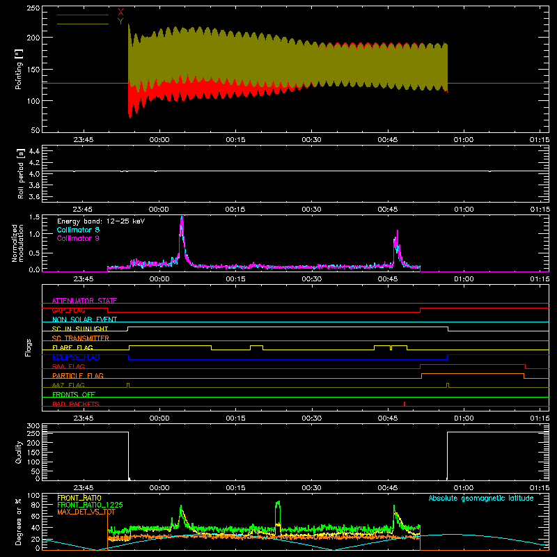Image resolution: width=557 pixels, height=557 pixels.
Task: Select the cyan Collimator 8 legend entry
Action: 78,230
